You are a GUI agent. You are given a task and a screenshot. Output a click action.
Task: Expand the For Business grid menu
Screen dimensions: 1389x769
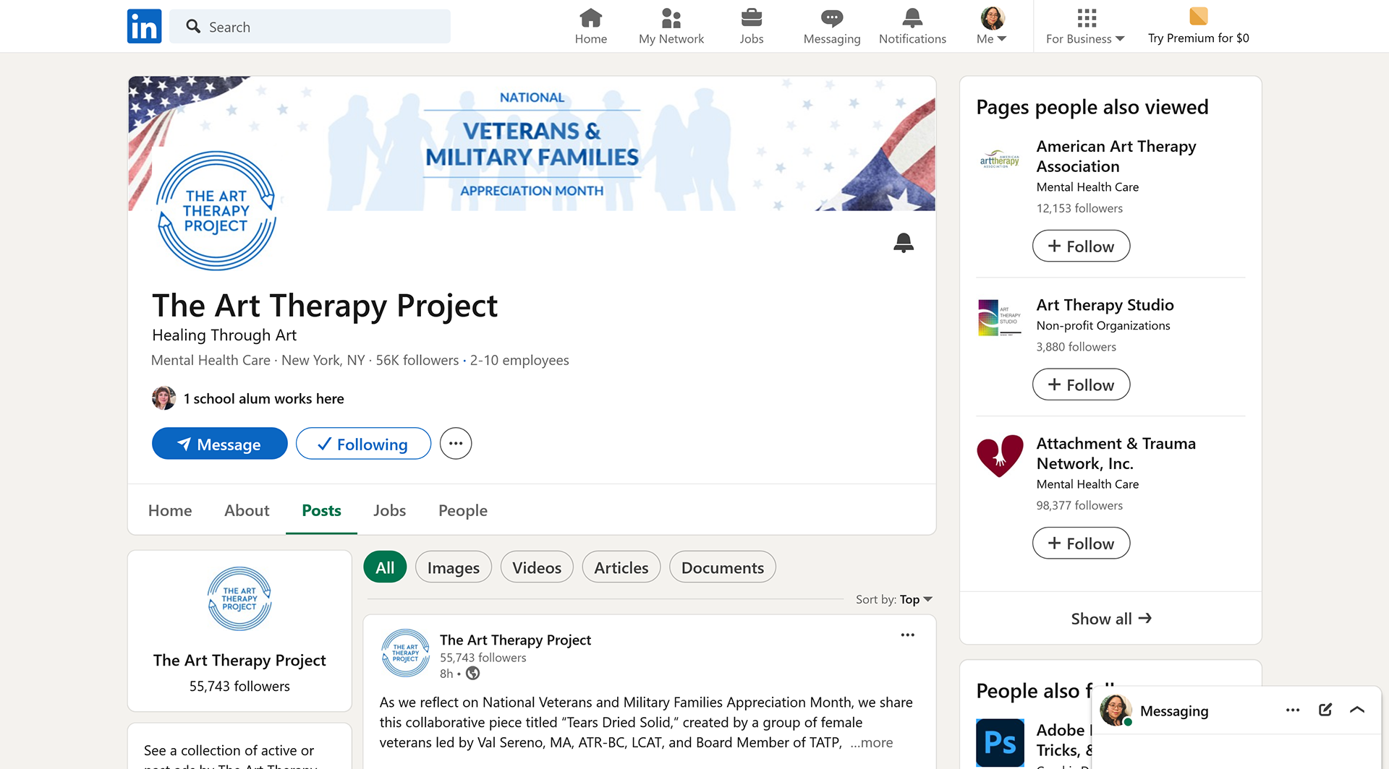(x=1085, y=27)
